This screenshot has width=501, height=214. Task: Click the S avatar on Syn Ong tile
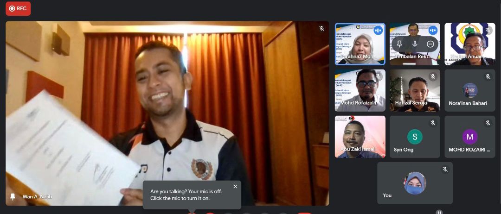click(x=415, y=137)
